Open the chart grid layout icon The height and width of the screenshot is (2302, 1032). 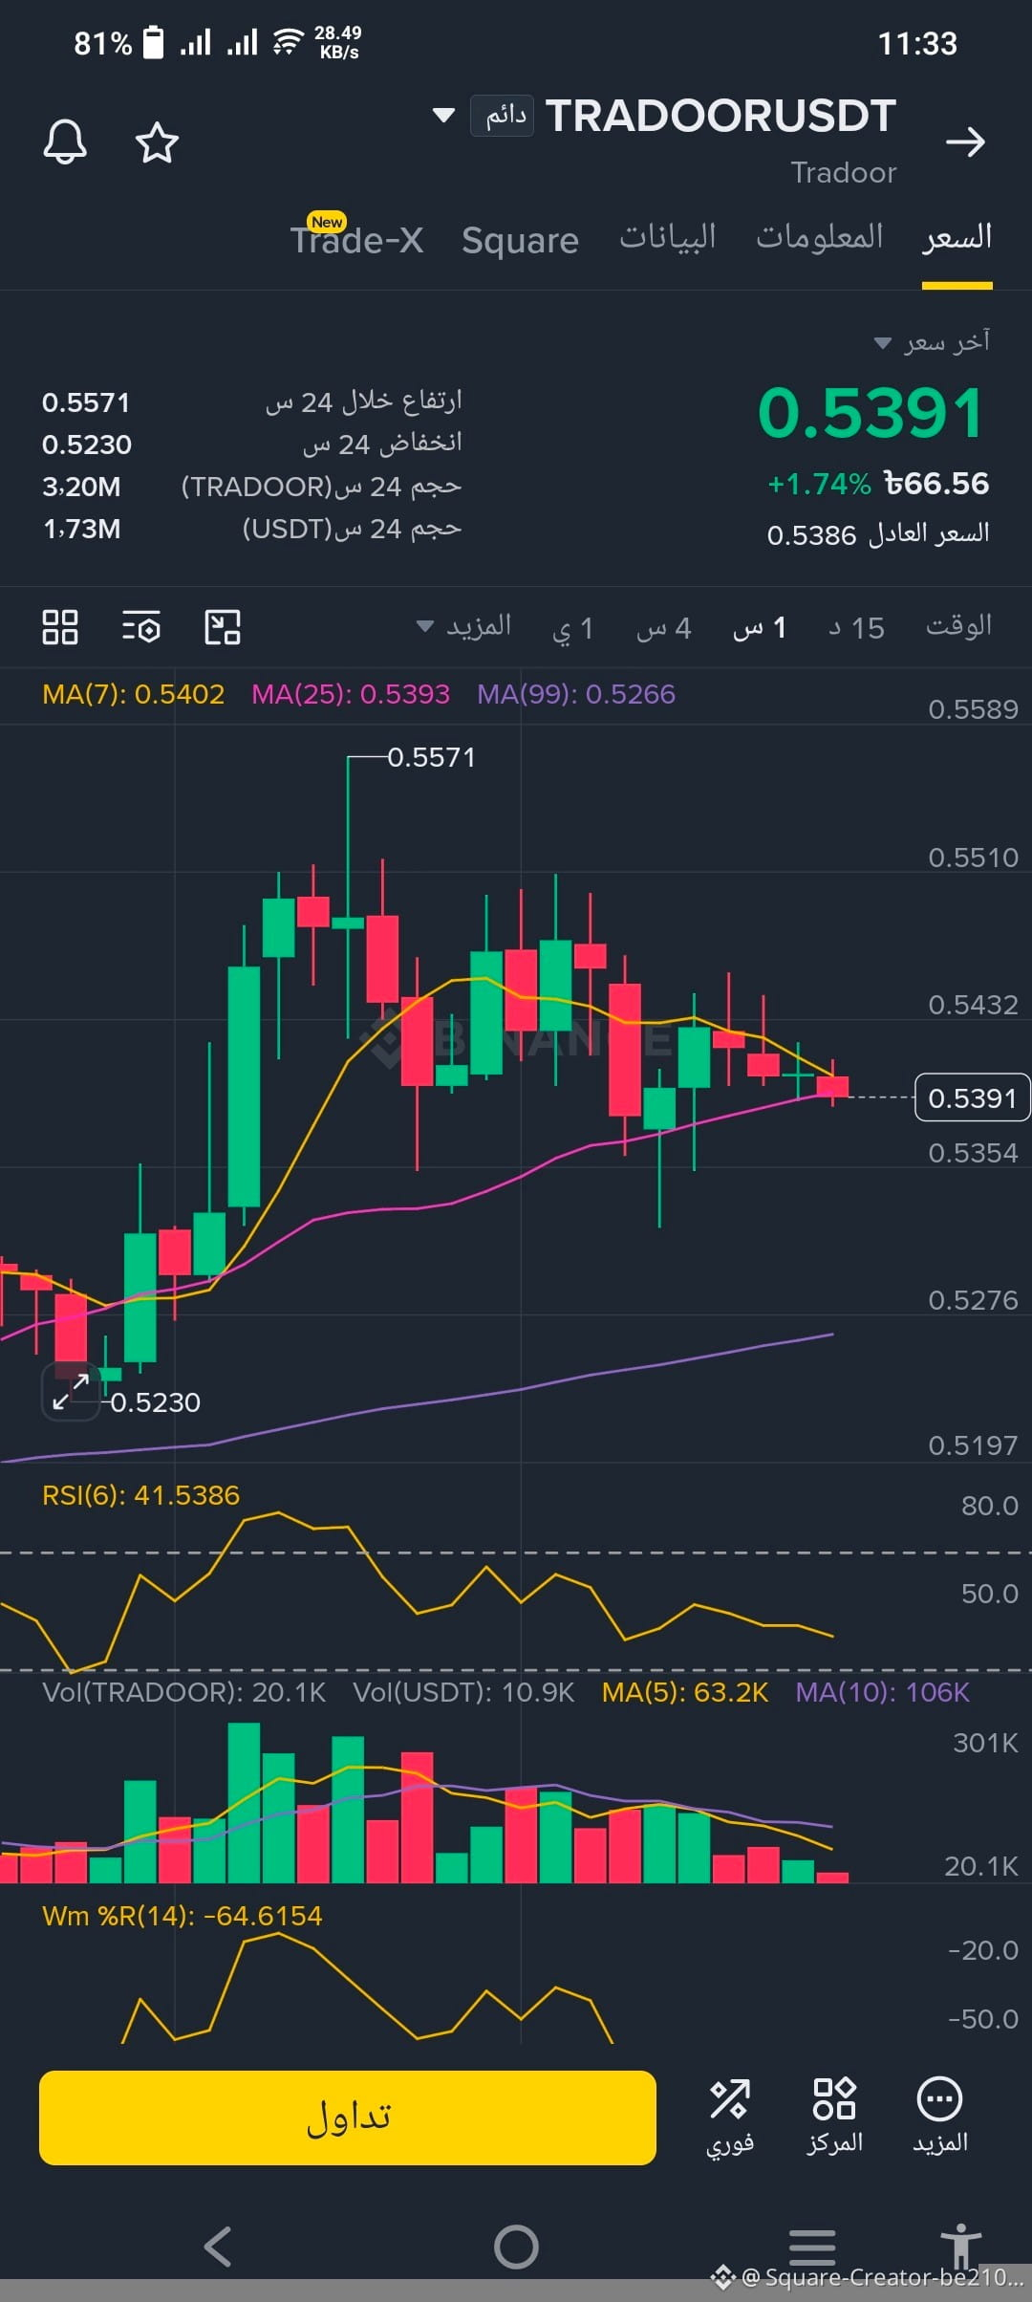tap(60, 627)
